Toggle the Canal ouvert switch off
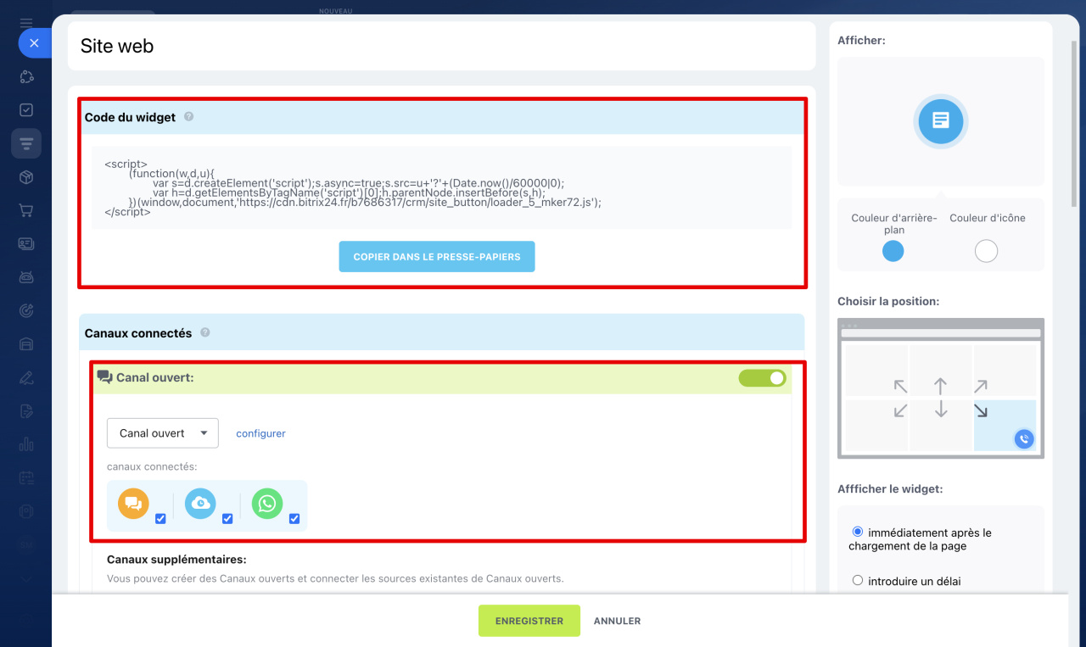Screen dimensions: 1086x647 pos(762,378)
